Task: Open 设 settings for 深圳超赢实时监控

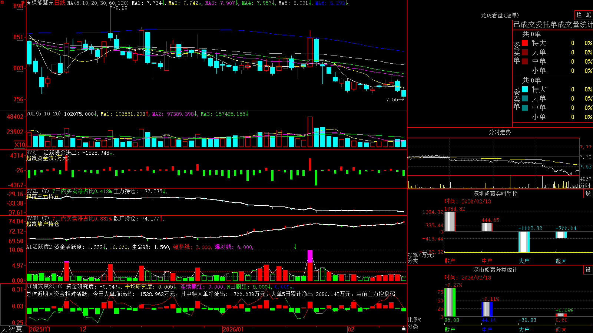Action: click(x=588, y=194)
